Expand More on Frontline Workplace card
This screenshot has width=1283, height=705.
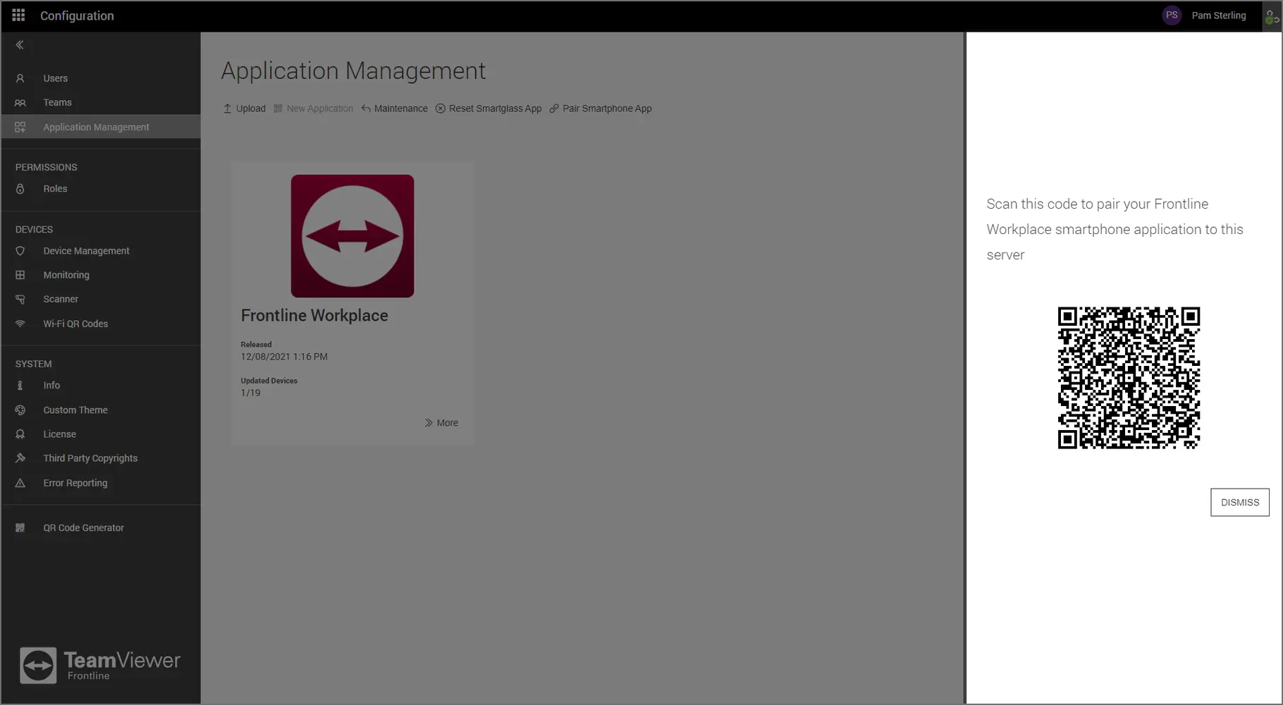[441, 423]
